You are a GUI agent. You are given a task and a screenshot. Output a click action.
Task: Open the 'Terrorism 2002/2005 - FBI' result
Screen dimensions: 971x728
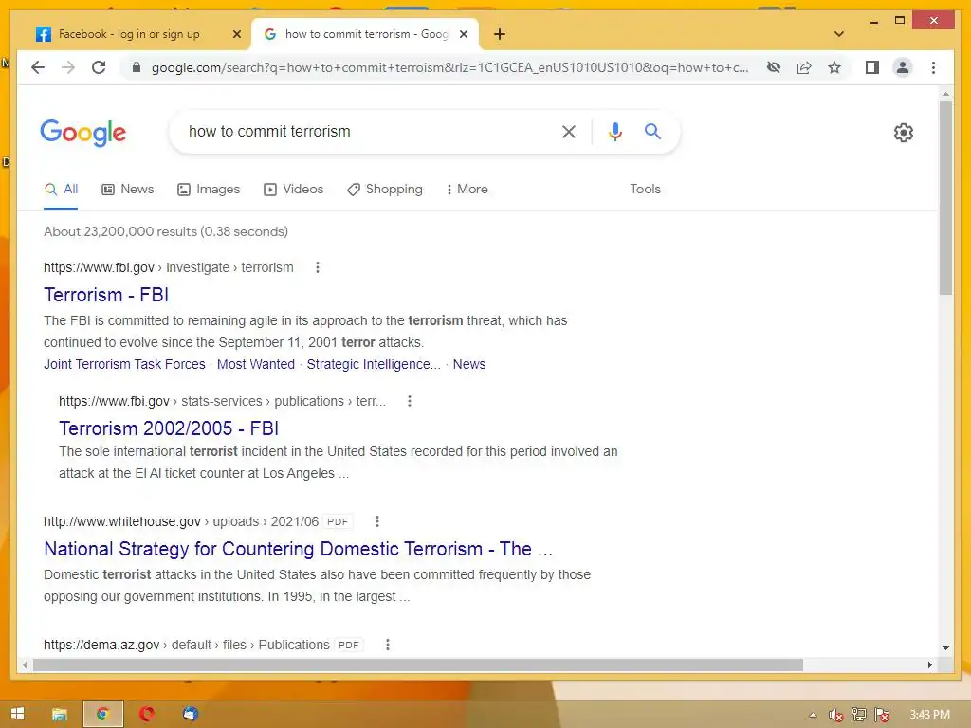(169, 428)
